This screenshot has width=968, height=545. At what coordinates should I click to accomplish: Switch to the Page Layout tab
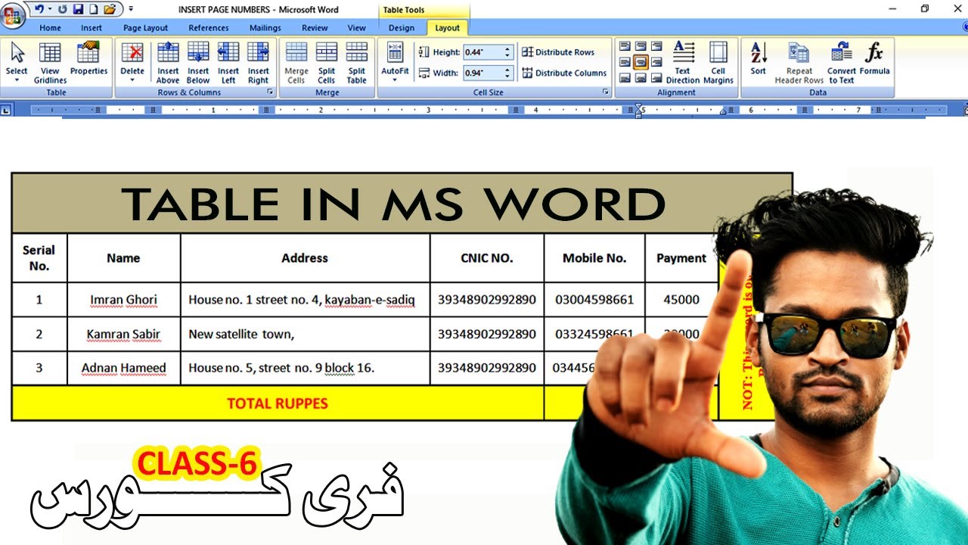click(x=145, y=28)
